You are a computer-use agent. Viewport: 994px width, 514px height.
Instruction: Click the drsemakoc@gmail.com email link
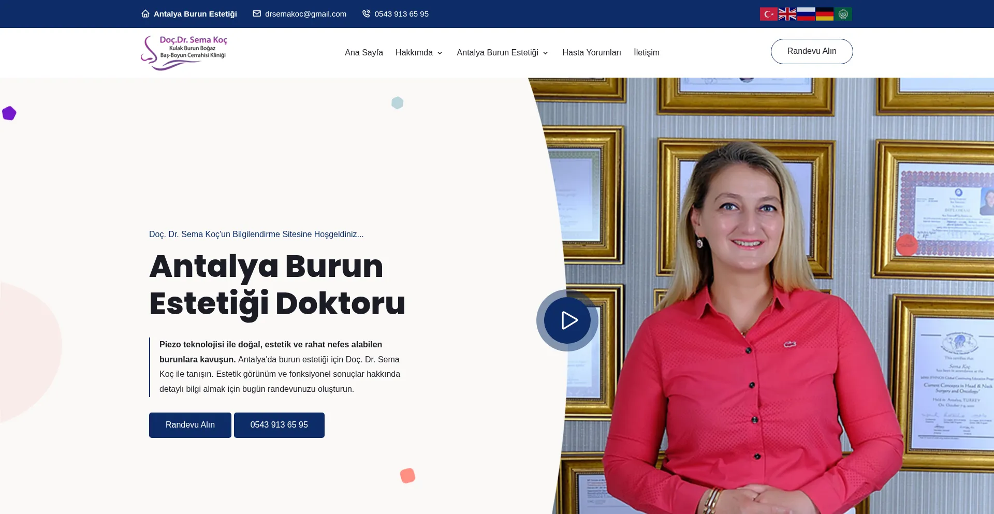click(305, 14)
